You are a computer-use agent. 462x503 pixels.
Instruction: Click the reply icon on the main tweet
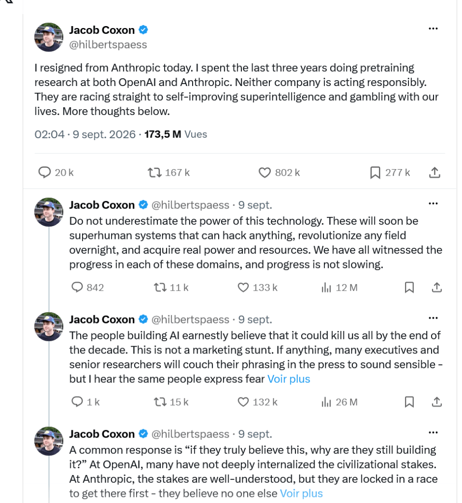[x=45, y=172]
